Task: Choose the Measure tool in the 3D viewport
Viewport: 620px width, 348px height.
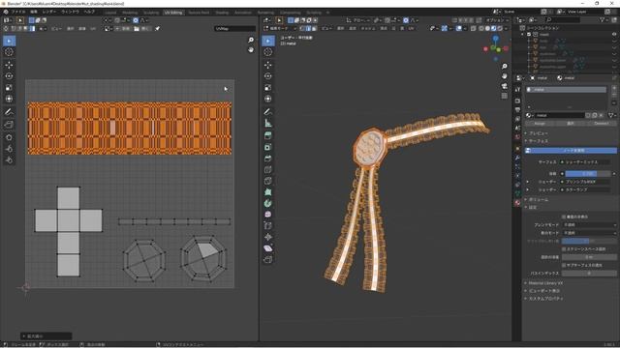Action: coord(268,124)
